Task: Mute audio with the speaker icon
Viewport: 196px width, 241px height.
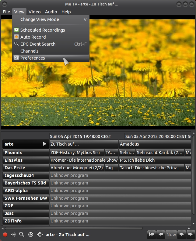Action: pos(13,235)
